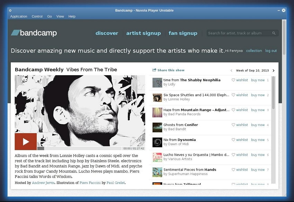294x202 pixels.
Task: Click the Share this show icon
Action: click(154, 70)
